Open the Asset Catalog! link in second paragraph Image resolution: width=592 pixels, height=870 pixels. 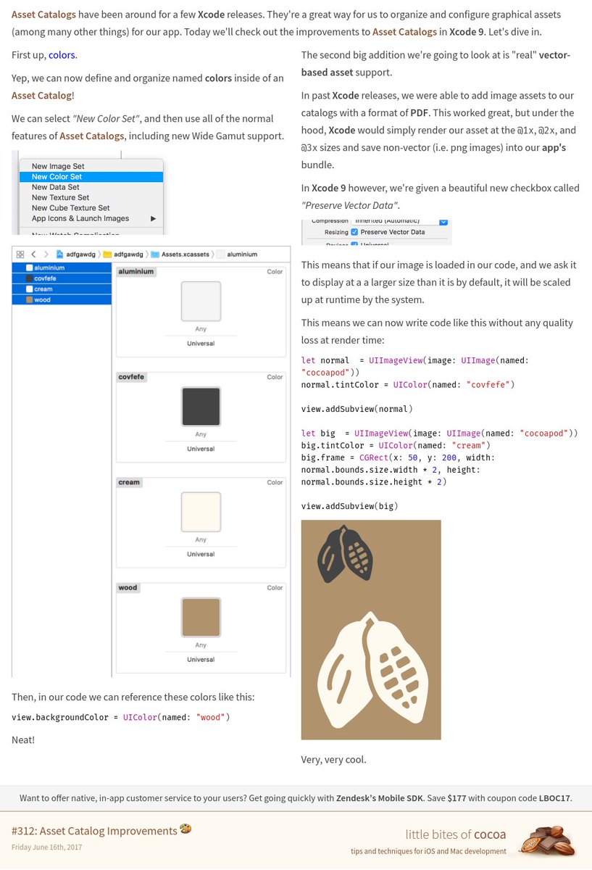43,95
